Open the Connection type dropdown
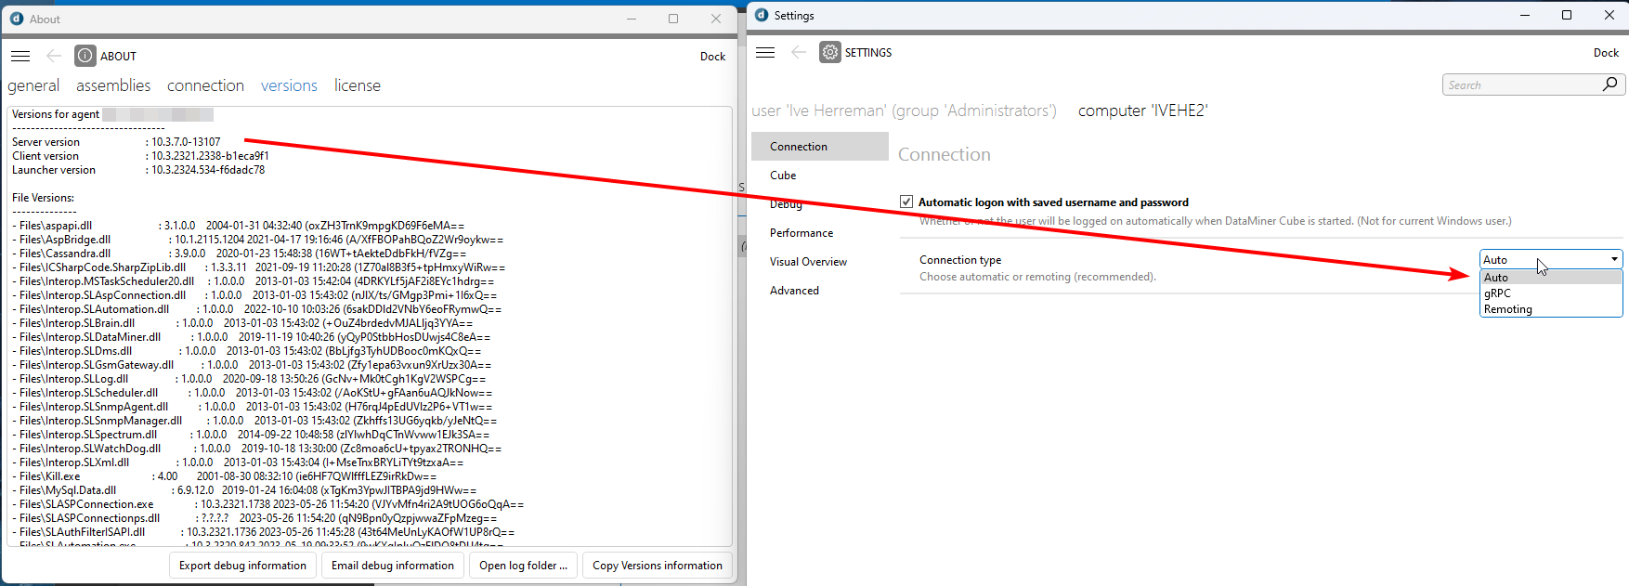The height and width of the screenshot is (586, 1629). tap(1551, 259)
